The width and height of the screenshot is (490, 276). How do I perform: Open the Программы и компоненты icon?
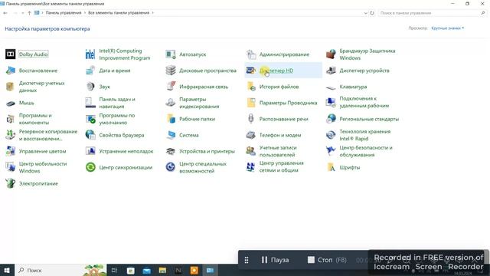tap(10, 119)
